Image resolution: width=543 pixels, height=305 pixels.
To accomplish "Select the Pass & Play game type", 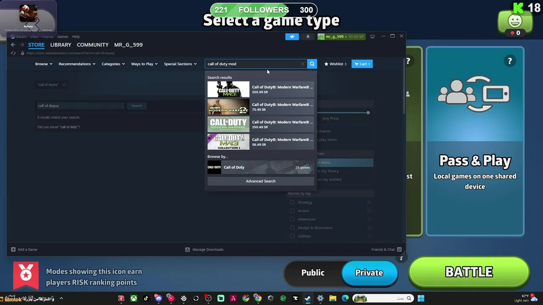I will point(475,141).
